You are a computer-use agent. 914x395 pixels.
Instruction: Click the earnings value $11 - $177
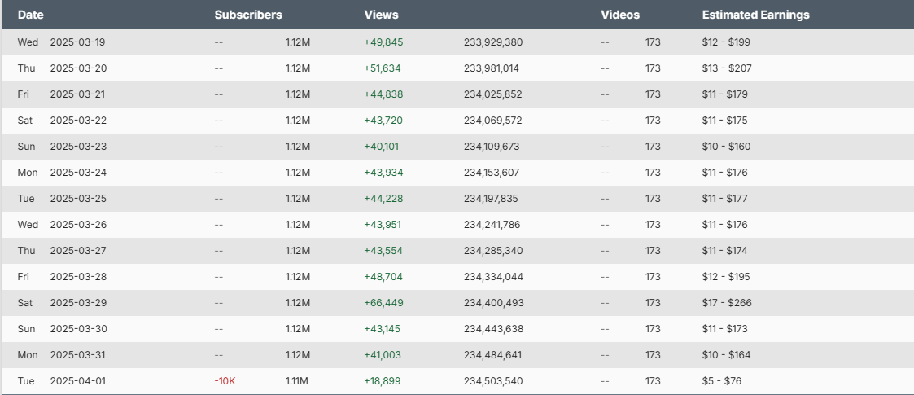point(724,199)
